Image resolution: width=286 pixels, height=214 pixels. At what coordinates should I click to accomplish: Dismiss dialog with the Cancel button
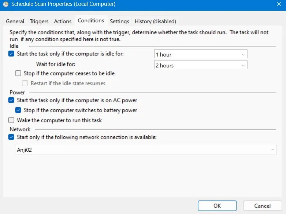[x=262, y=206]
